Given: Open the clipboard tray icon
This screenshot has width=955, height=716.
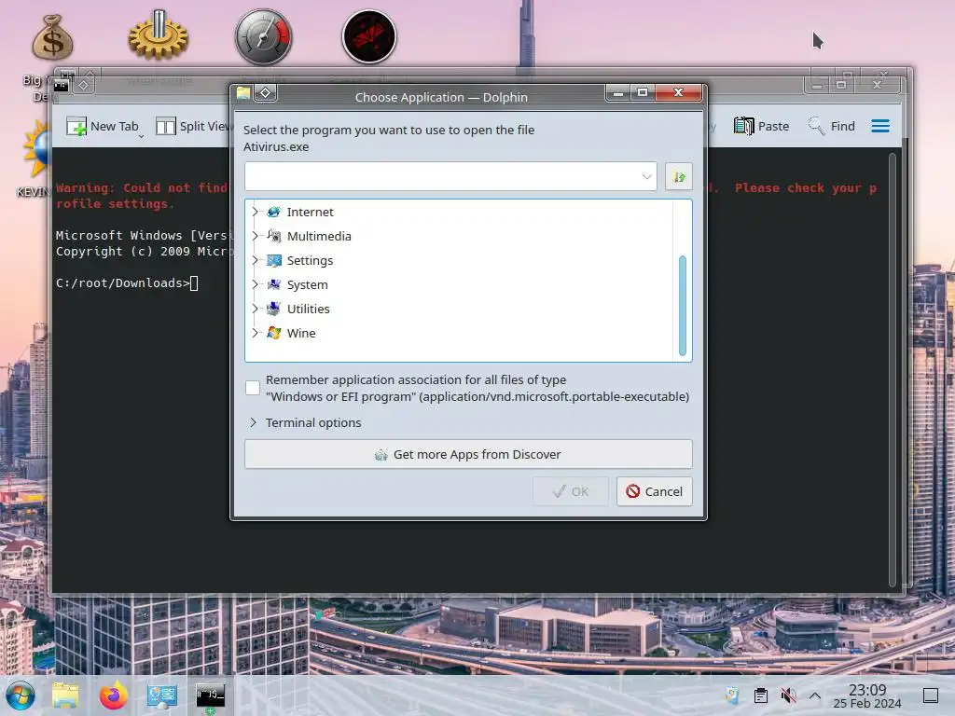Looking at the screenshot, I should point(761,695).
